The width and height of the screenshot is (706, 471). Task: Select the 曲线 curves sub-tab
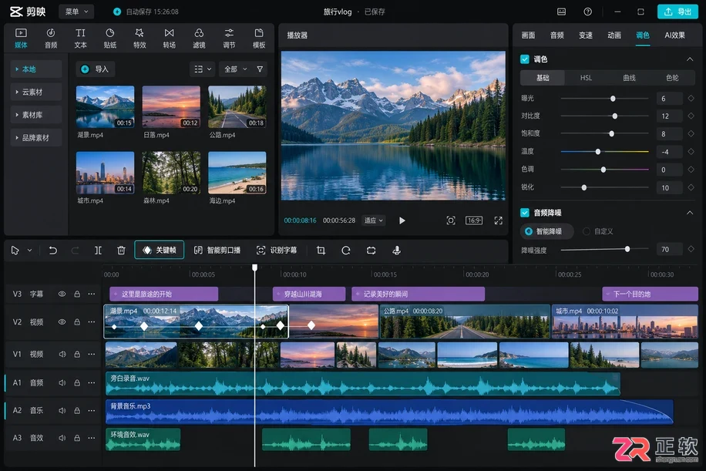(629, 78)
